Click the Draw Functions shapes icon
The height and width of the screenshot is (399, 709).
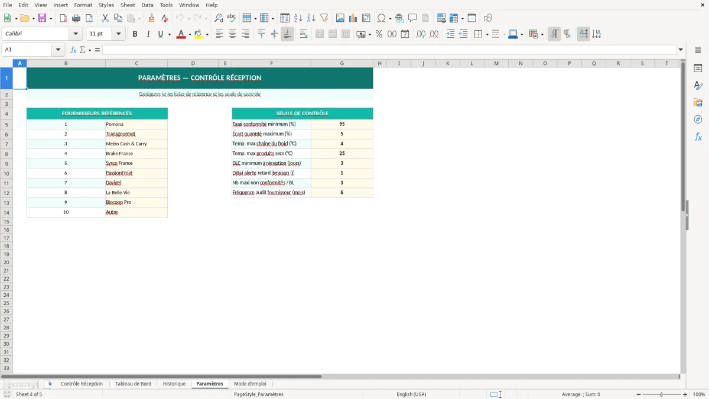(488, 18)
